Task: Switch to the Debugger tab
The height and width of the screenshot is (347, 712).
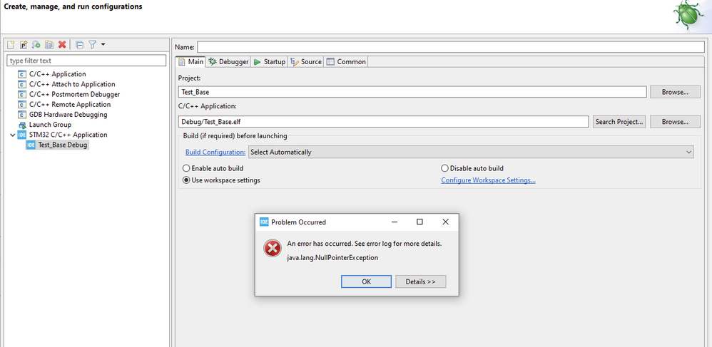Action: click(x=228, y=62)
